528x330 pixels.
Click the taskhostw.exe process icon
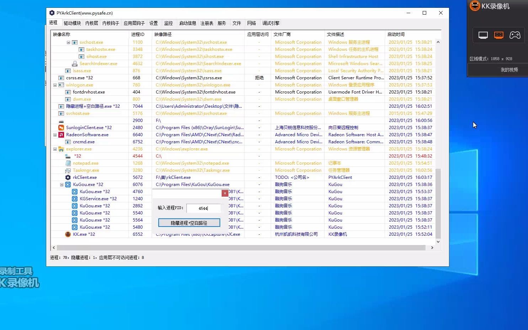coord(81,49)
